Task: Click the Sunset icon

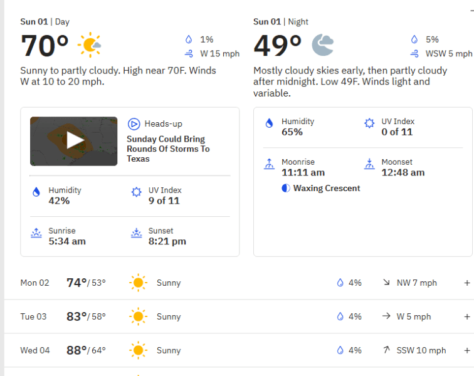Action: coord(136,233)
